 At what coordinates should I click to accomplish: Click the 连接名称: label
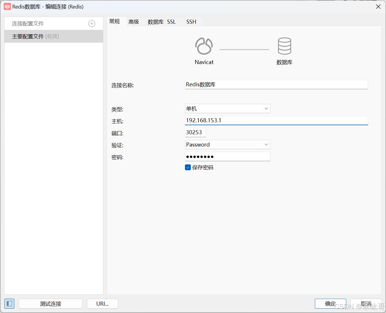point(123,85)
